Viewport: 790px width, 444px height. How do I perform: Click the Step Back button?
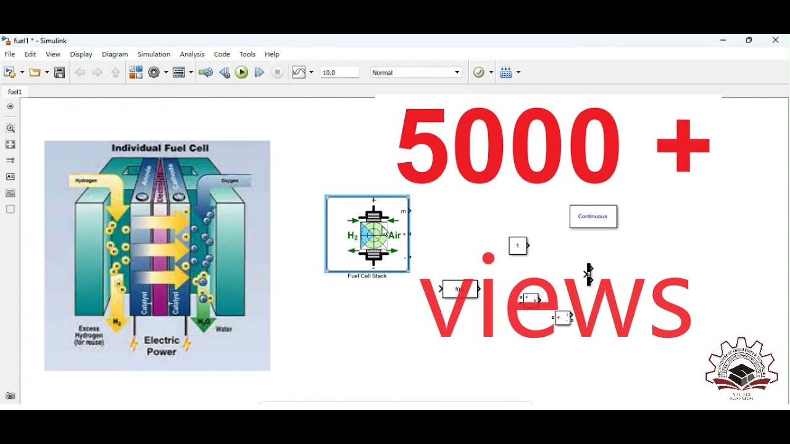[x=225, y=73]
